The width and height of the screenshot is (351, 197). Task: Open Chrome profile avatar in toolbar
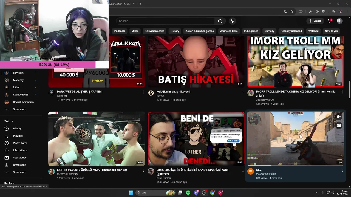[x=340, y=11]
